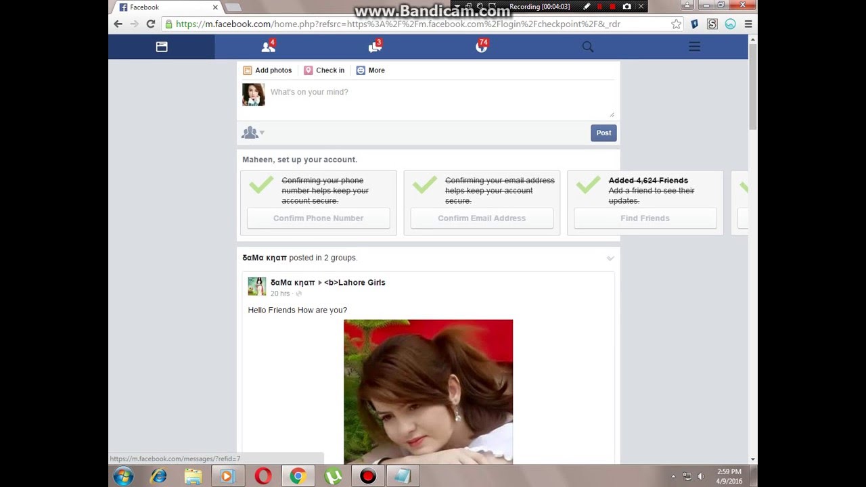The width and height of the screenshot is (866, 487).
Task: Open the Lahore Girls group link
Action: click(355, 283)
